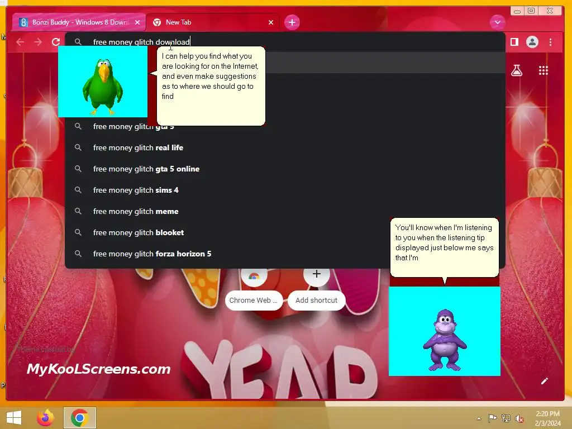Click the purple Bonzi gorilla character

click(445, 340)
